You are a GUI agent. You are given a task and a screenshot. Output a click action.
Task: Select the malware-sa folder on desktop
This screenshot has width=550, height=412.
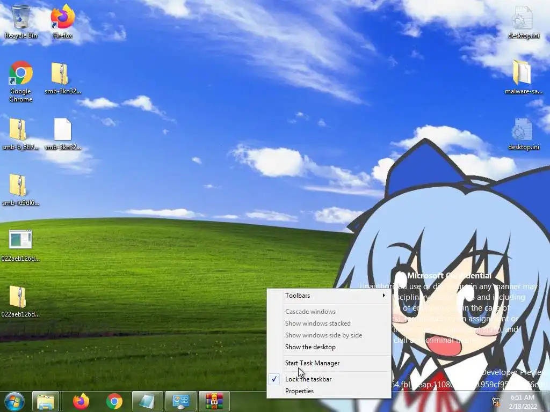click(x=523, y=77)
